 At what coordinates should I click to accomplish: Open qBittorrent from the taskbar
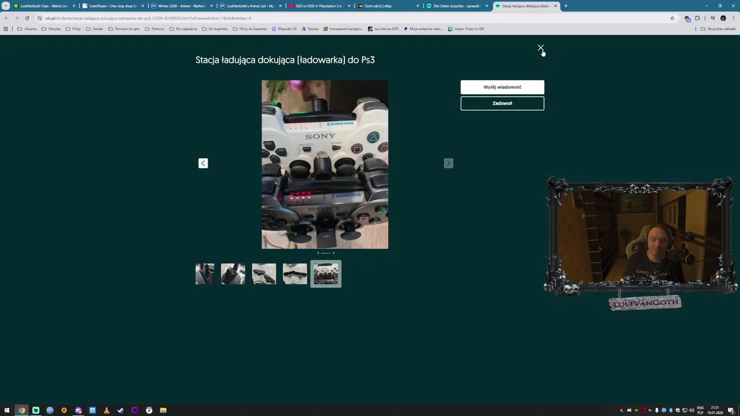50,410
